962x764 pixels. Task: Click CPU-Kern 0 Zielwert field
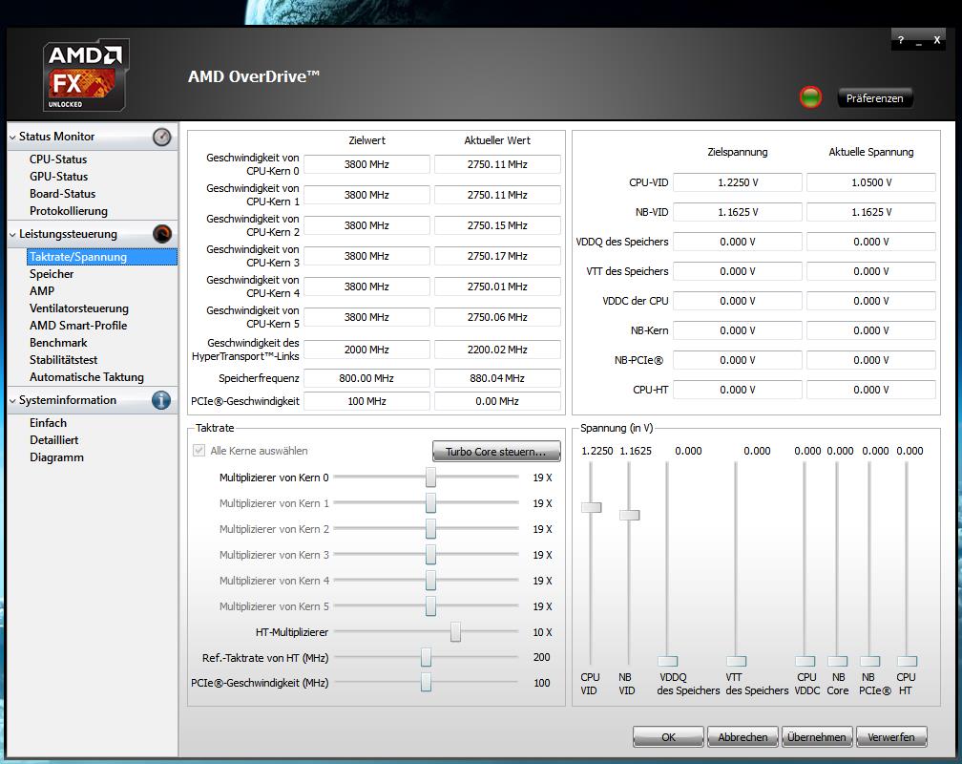pyautogui.click(x=366, y=164)
